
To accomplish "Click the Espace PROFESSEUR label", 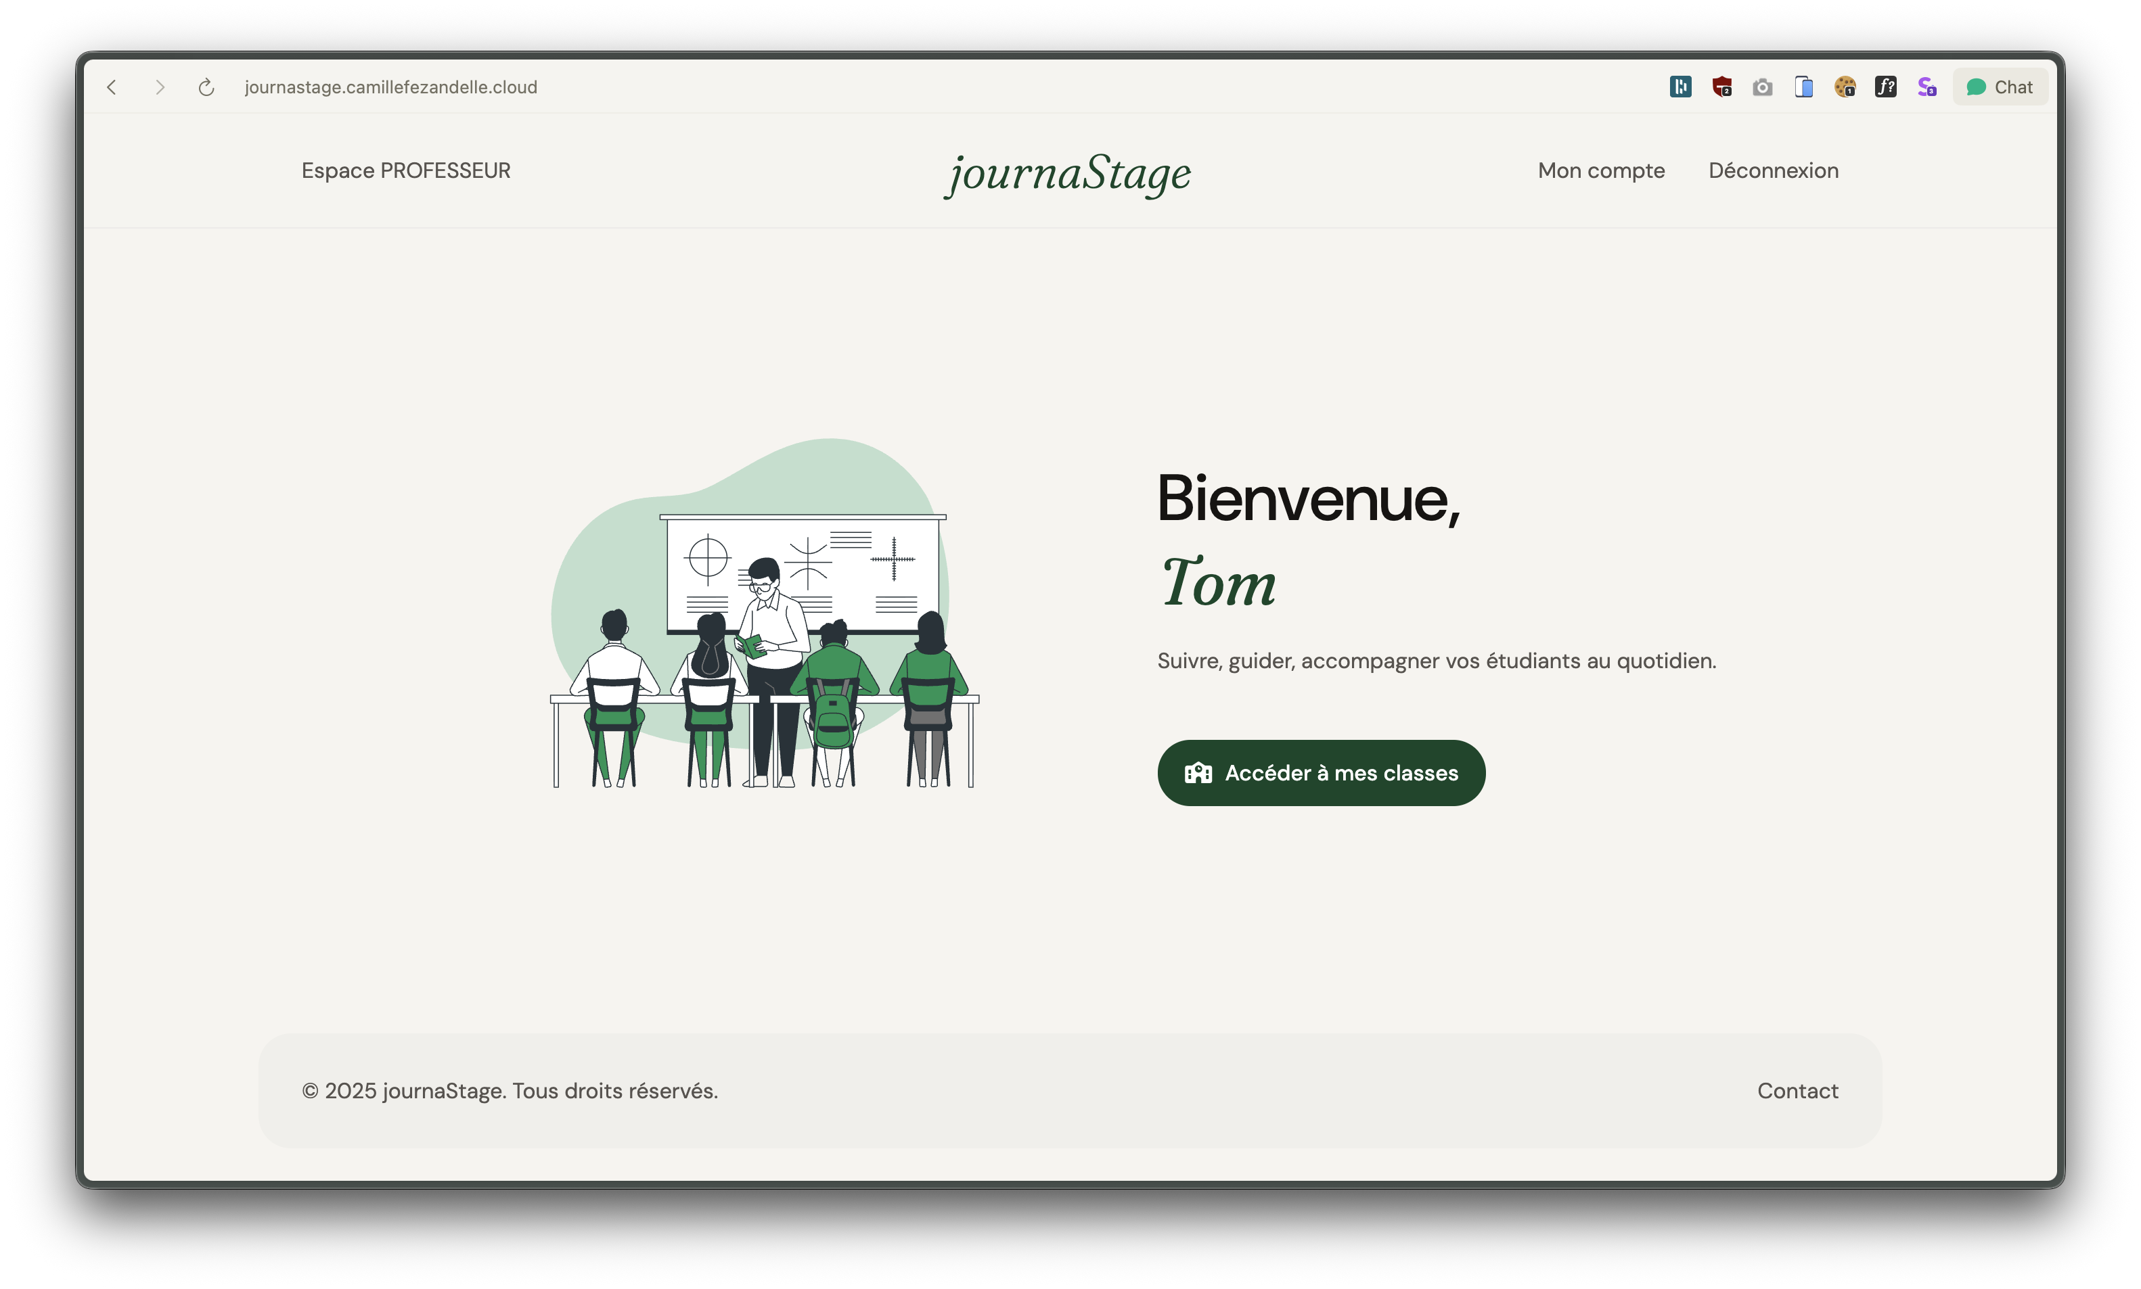I will [x=406, y=170].
